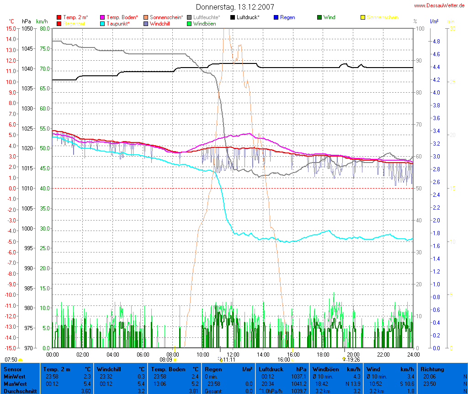
Task: Click the light green Windböen legend square
Action: pos(189,24)
